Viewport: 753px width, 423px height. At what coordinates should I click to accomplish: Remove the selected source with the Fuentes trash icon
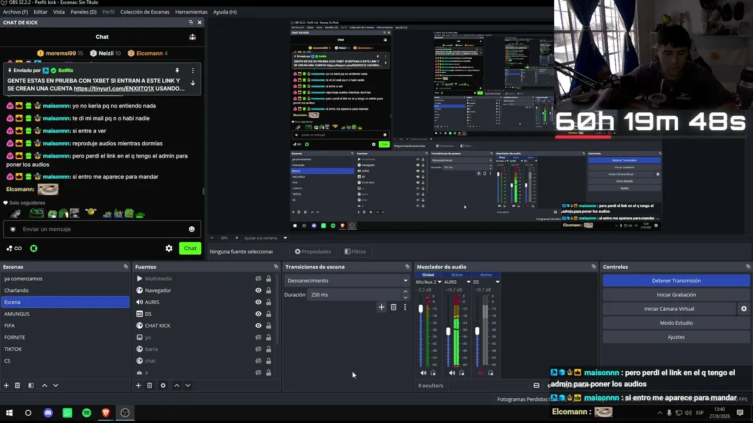click(x=149, y=385)
